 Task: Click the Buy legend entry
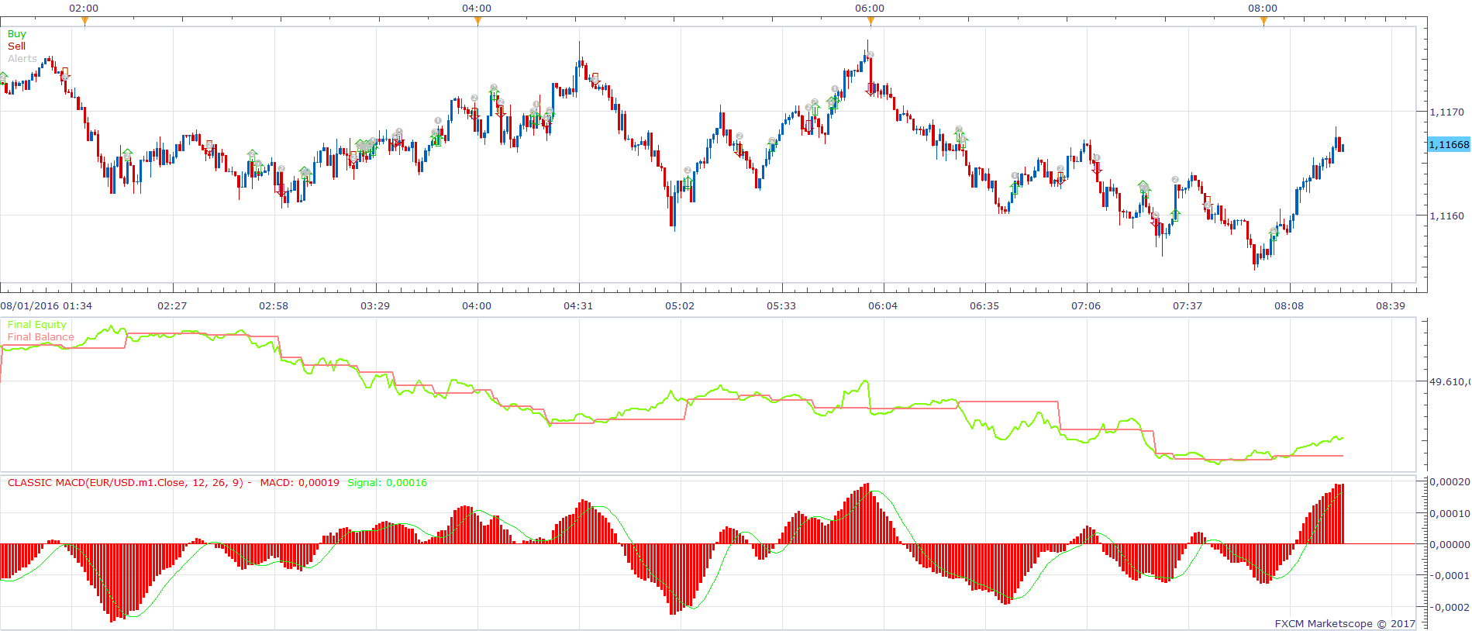coord(16,33)
